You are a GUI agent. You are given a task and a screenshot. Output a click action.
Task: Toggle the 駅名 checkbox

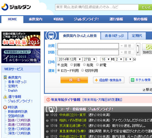(144, 90)
